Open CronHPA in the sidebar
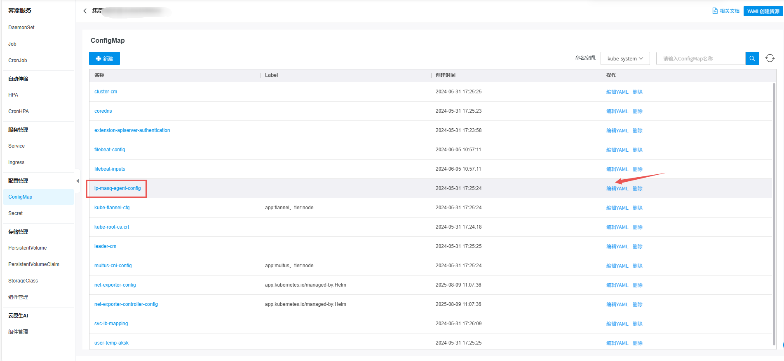The image size is (784, 361). [19, 111]
